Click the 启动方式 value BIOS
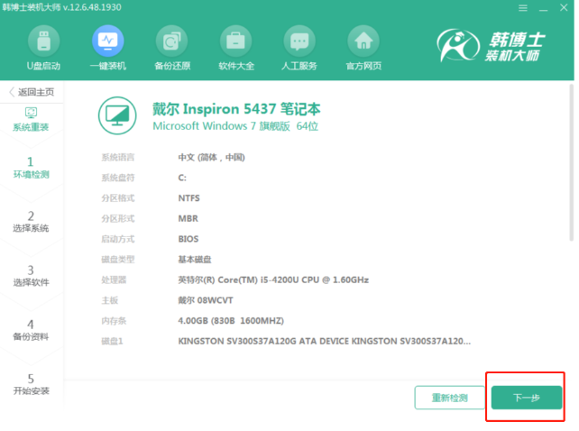This screenshot has width=579, height=431. click(x=188, y=239)
